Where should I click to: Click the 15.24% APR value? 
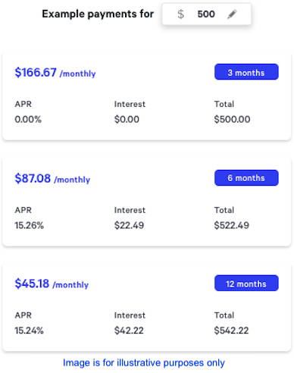point(29,331)
